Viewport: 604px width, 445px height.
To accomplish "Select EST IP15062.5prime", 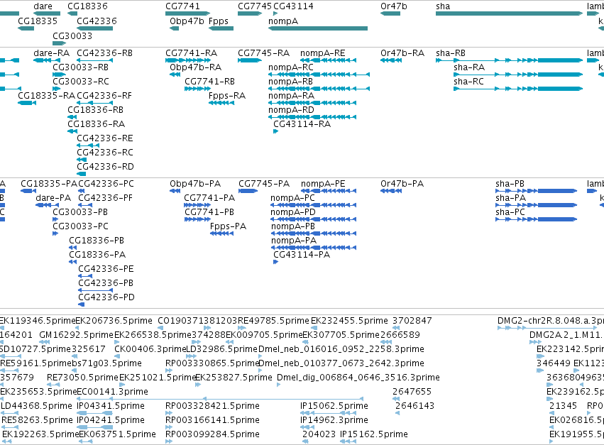I will click(x=334, y=406).
